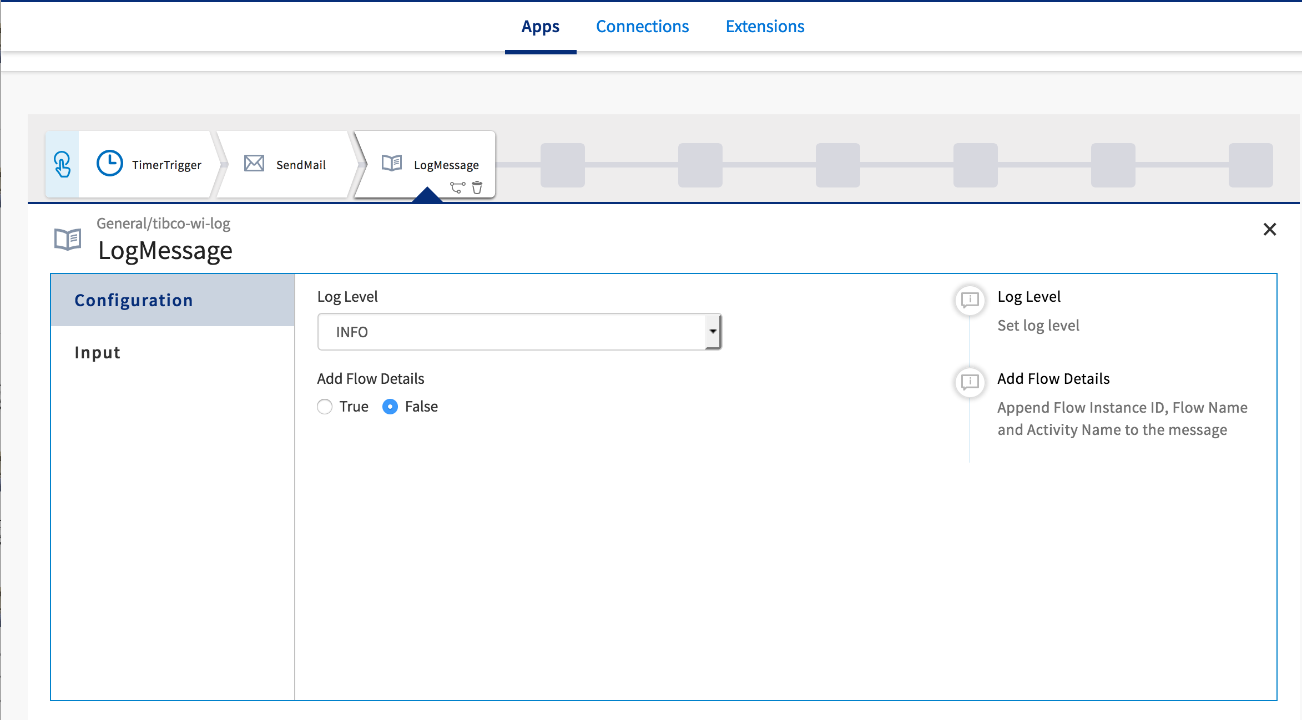The image size is (1302, 720).
Task: Click the last empty activity placeholder
Action: click(1250, 165)
